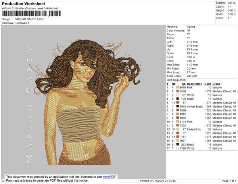The width and height of the screenshot is (238, 184).
Task: Click the "Production Worksheet" heading
Action: pyautogui.click(x=23, y=4)
